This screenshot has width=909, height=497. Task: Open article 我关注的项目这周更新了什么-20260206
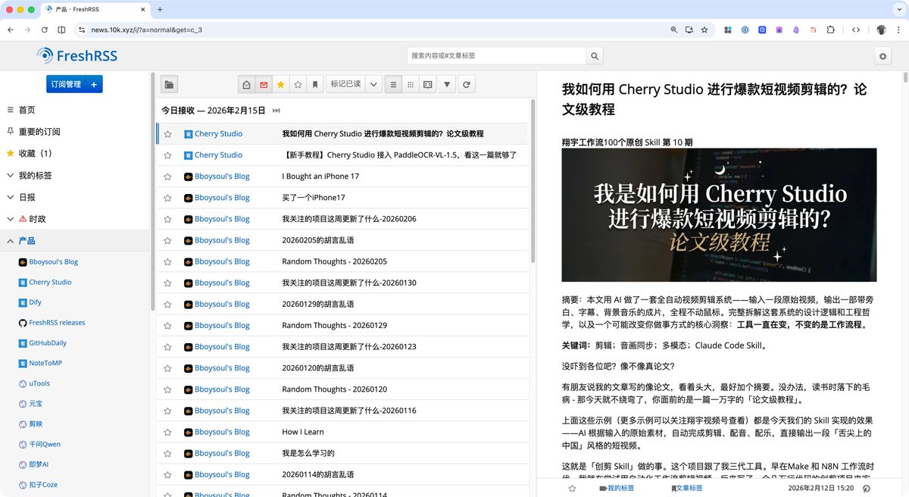349,219
